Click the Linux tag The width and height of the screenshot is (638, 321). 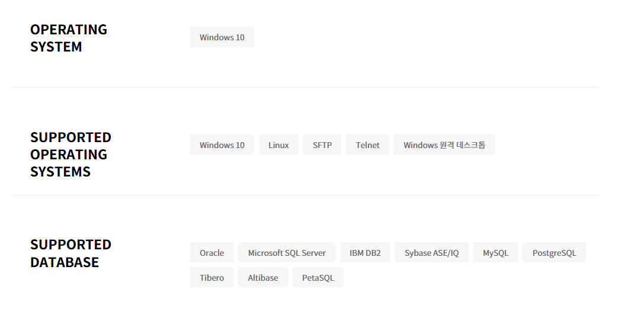(x=278, y=145)
